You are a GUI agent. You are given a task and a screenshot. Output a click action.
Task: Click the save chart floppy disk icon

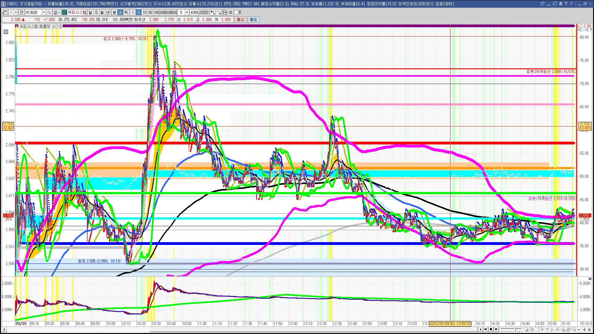(225, 12)
